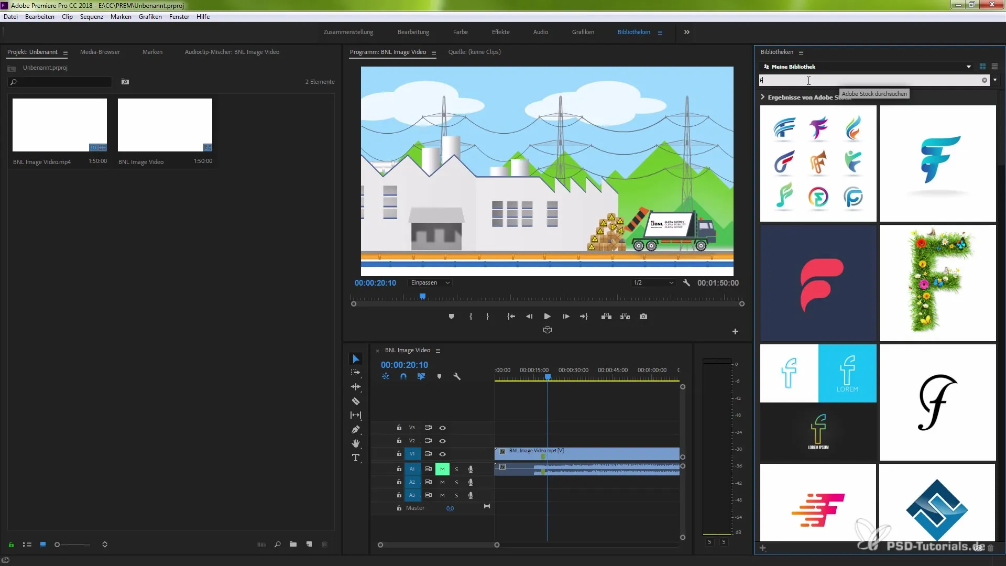Open Timeline Display Settings wrench

tap(457, 377)
